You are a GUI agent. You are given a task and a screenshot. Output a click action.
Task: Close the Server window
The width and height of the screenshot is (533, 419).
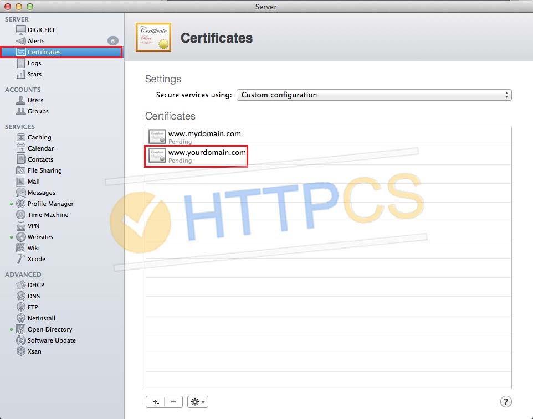[7, 7]
